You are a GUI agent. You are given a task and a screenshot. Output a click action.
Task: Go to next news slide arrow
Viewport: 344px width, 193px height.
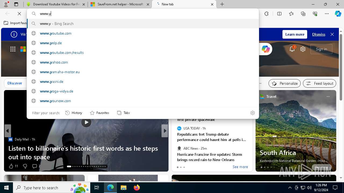(x=165, y=131)
